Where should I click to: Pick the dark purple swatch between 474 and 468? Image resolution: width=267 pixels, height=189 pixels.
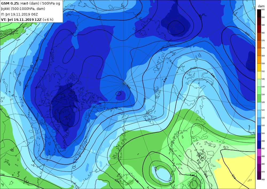[259, 176]
